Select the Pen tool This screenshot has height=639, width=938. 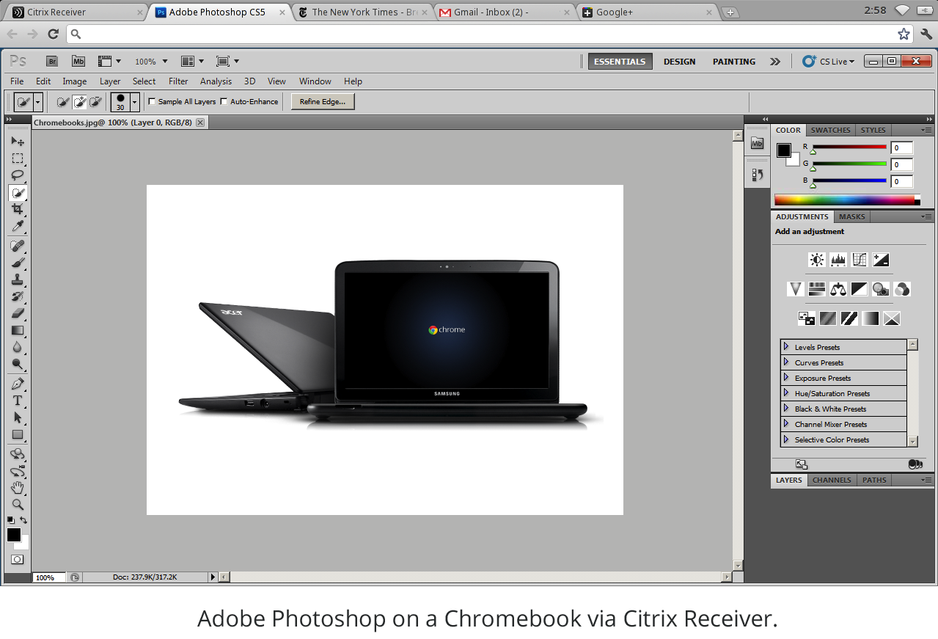click(18, 384)
